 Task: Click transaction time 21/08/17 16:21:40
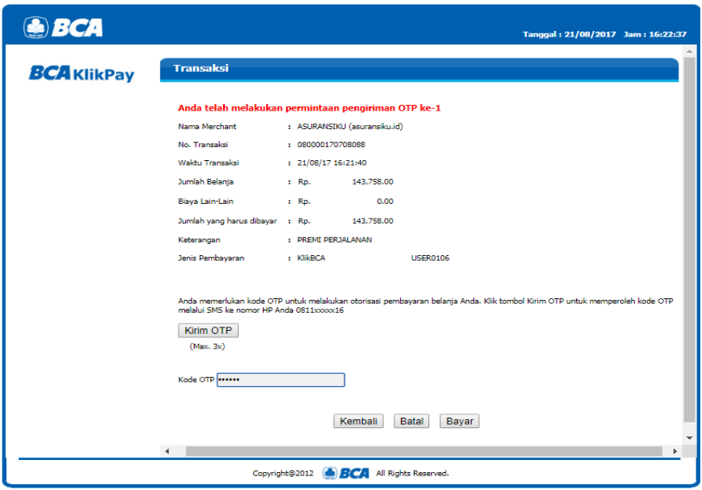[332, 163]
